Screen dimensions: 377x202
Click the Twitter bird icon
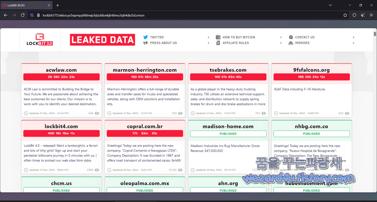[x=145, y=37]
